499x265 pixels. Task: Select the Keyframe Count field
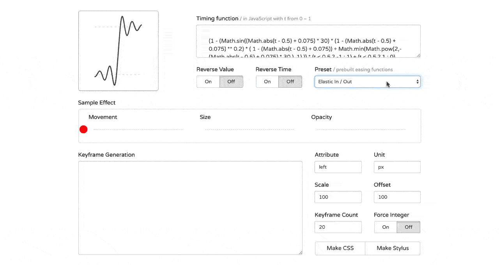pos(338,227)
